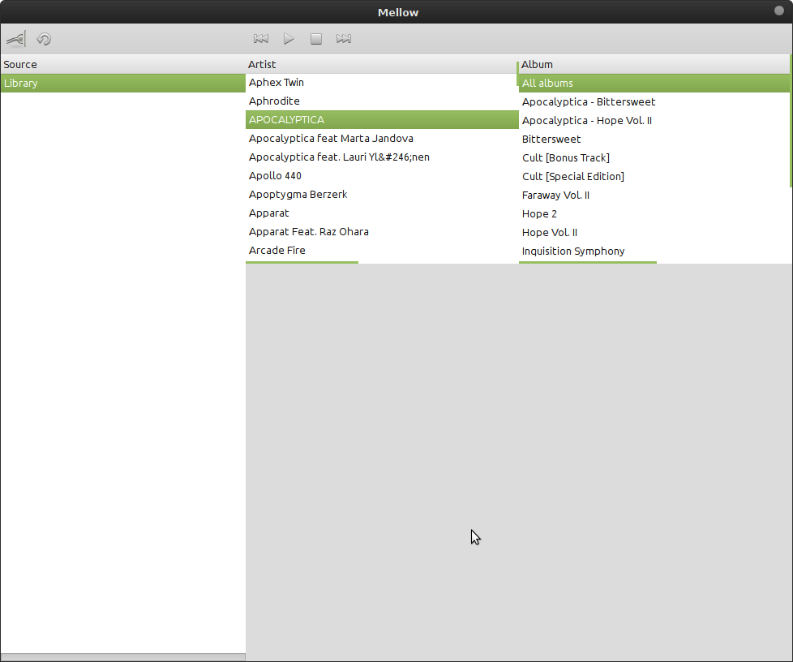Image resolution: width=793 pixels, height=662 pixels.
Task: Select All albums in the Album list
Action: pos(547,83)
